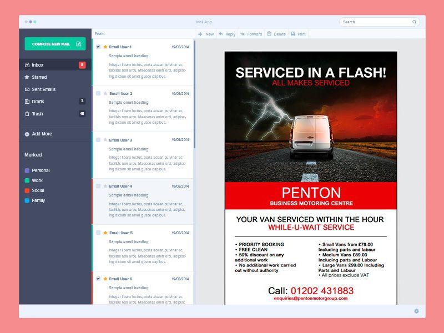
Task: Unstar Email User 5 message
Action: (105, 233)
